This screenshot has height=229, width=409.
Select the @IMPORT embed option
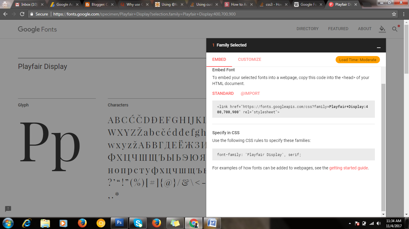(250, 93)
